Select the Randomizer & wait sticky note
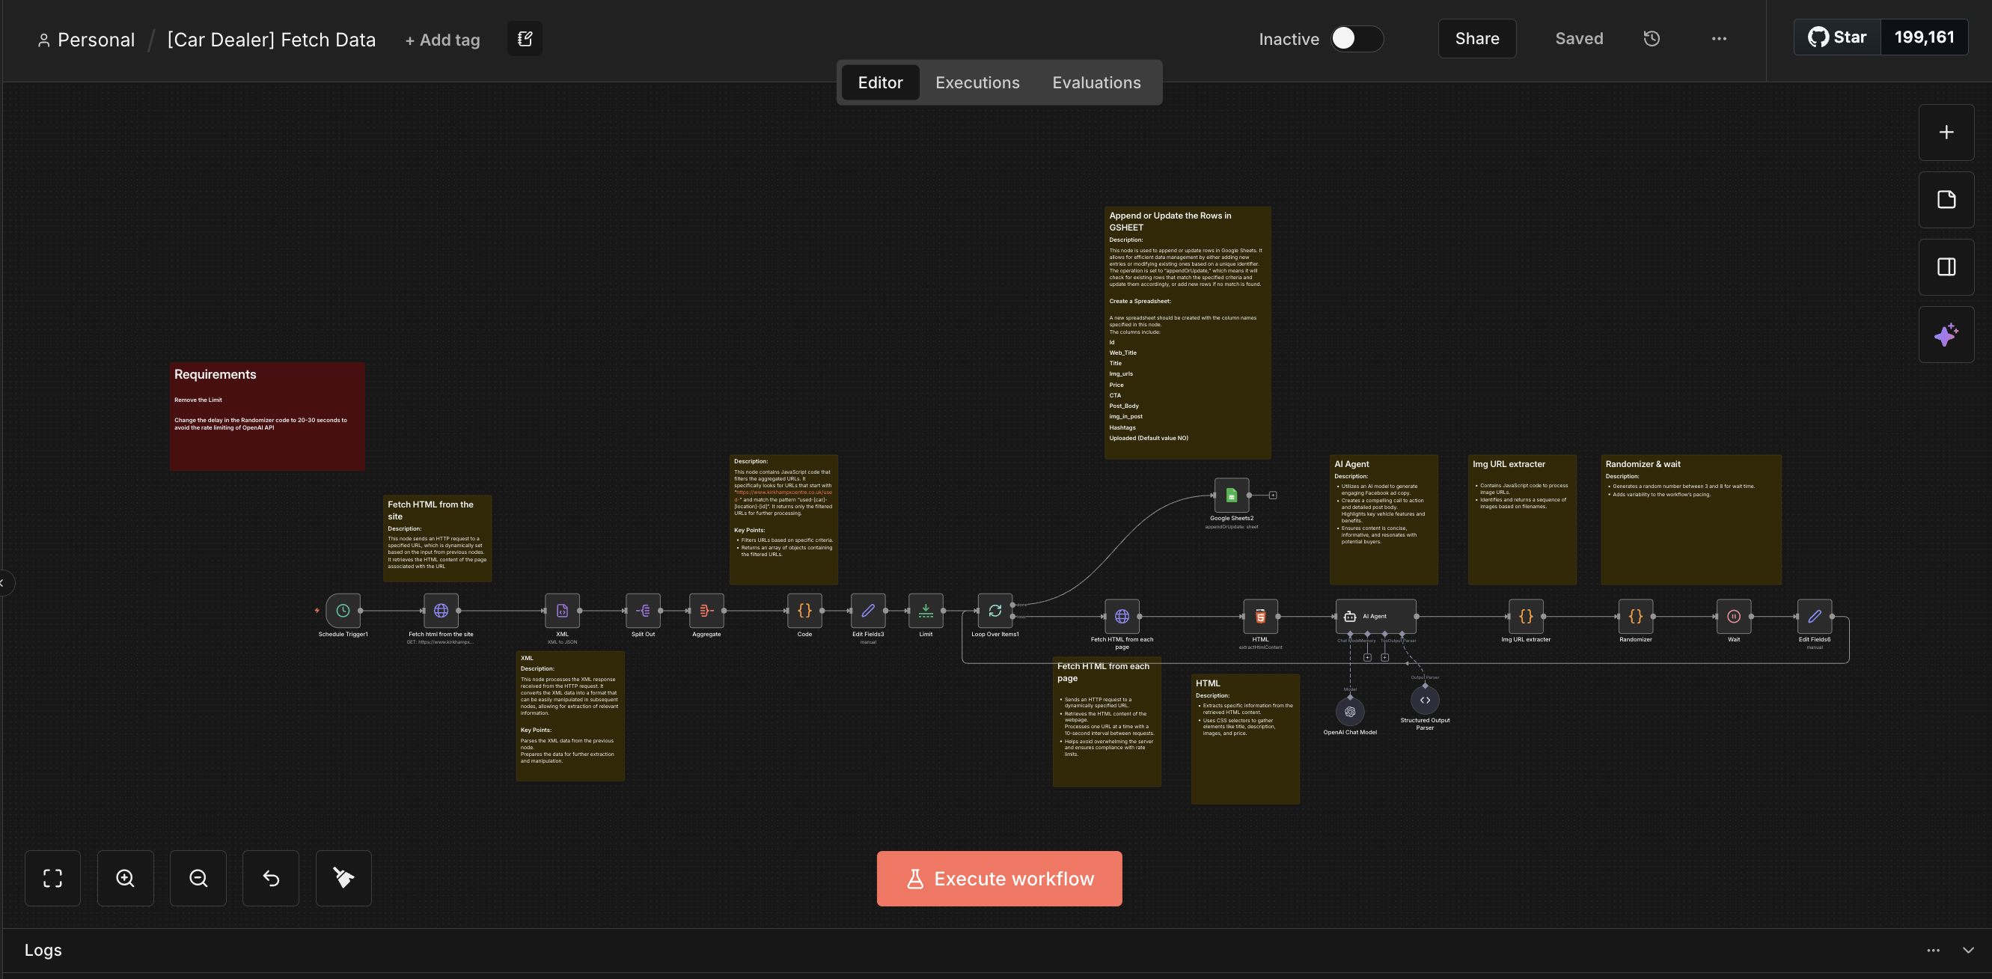The height and width of the screenshot is (979, 1992). pos(1691,519)
